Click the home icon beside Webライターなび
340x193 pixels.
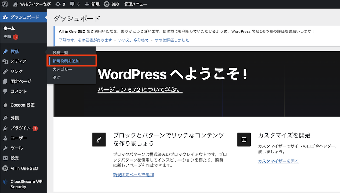15,4
